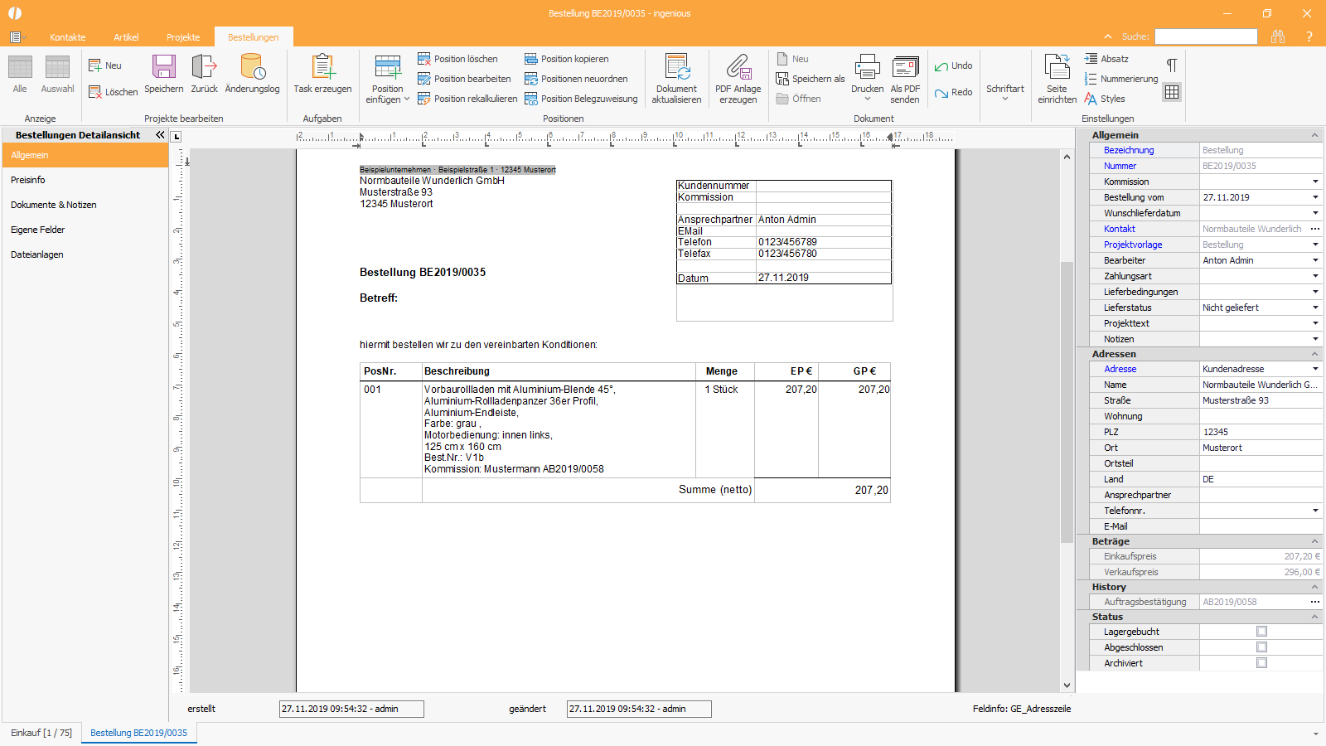Switch to Einkauf [1 / 75] tab
The width and height of the screenshot is (1326, 746).
[41, 733]
